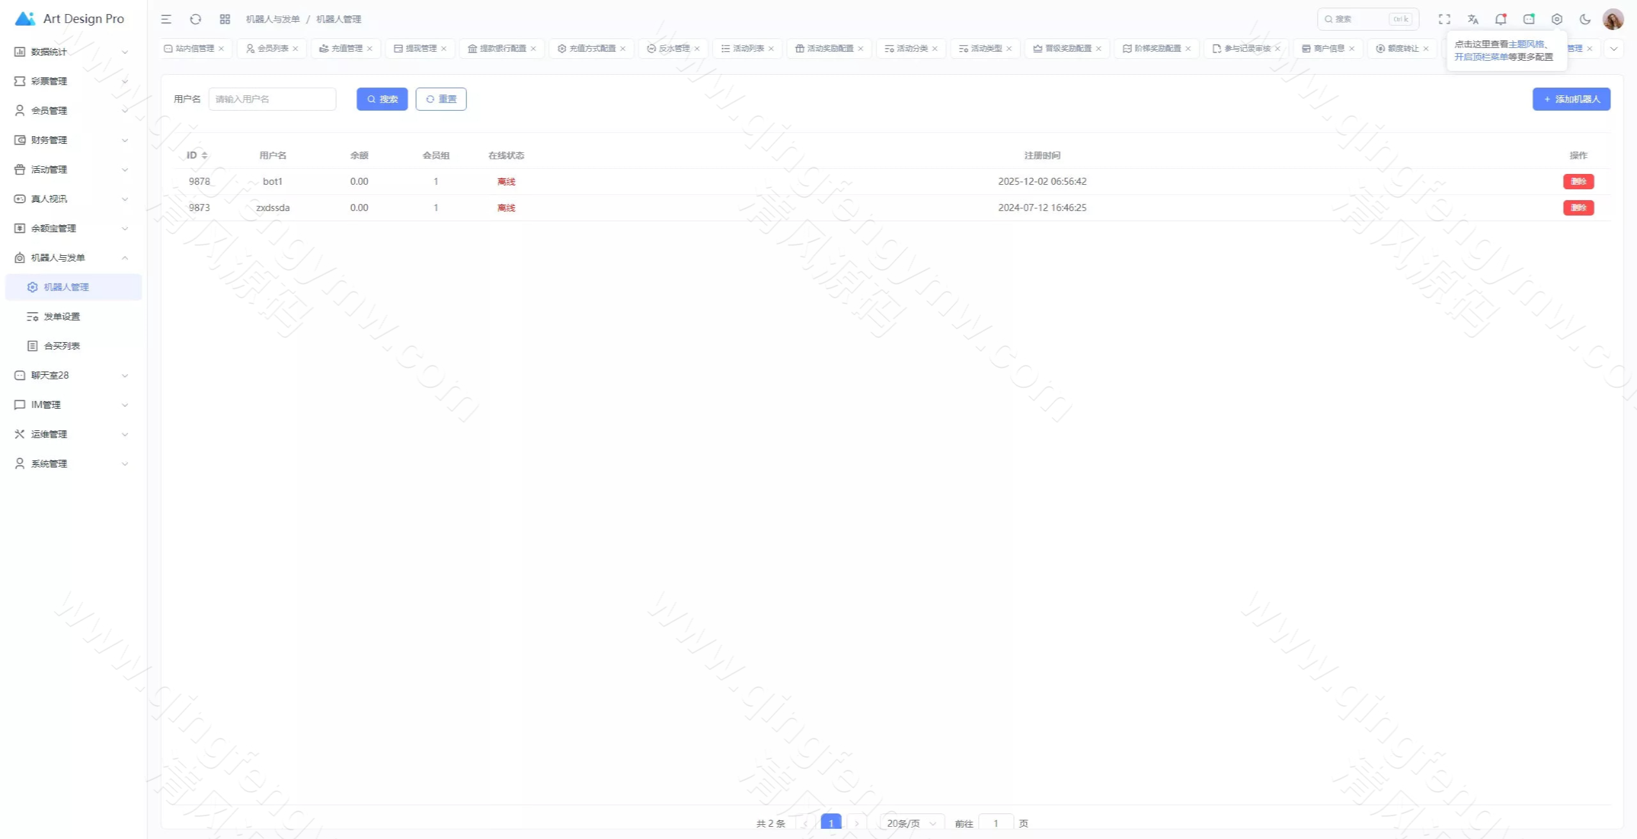The width and height of the screenshot is (1637, 839).
Task: Open the language switch icon
Action: (x=1473, y=19)
